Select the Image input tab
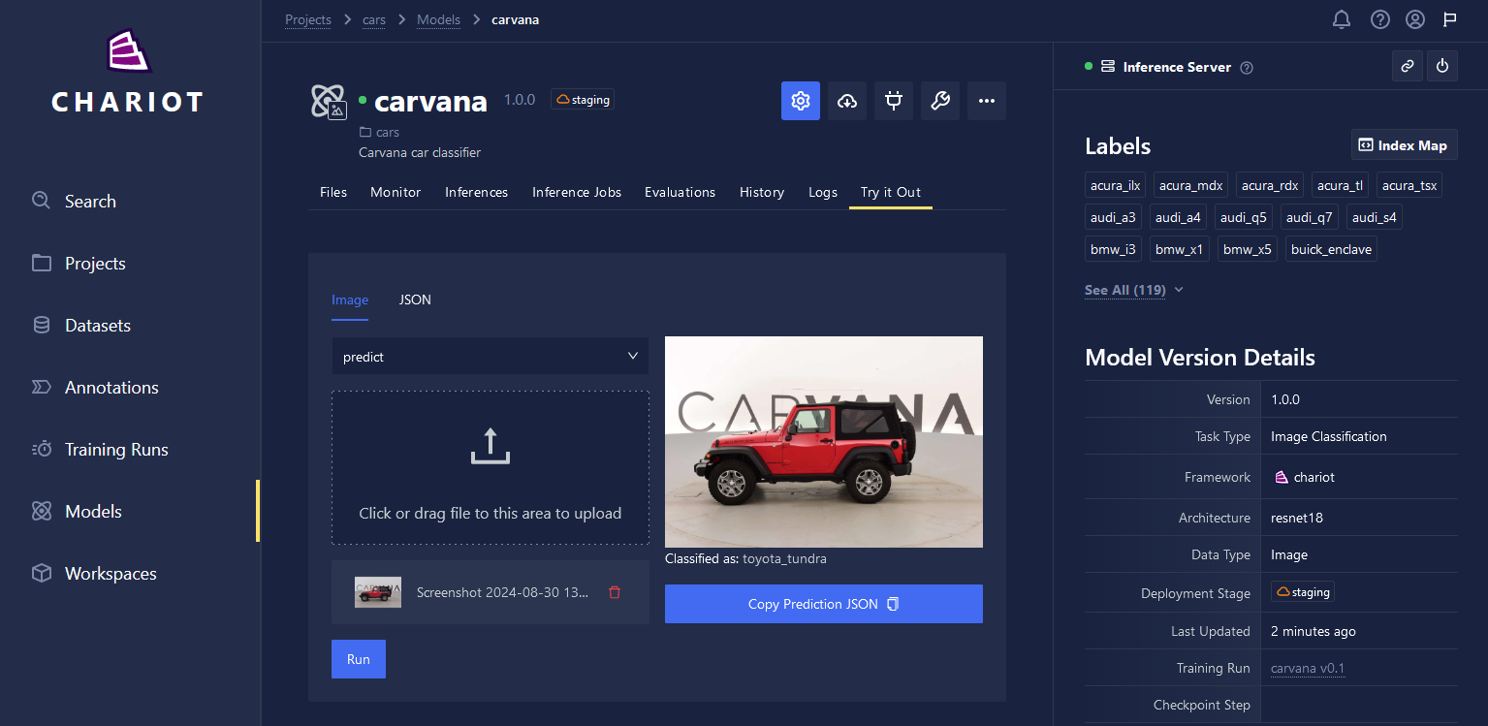1488x726 pixels. (x=350, y=300)
